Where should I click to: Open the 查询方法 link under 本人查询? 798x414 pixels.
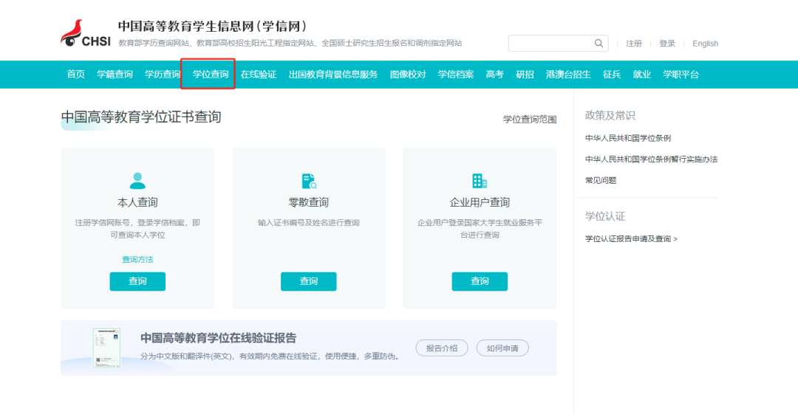[x=137, y=259]
